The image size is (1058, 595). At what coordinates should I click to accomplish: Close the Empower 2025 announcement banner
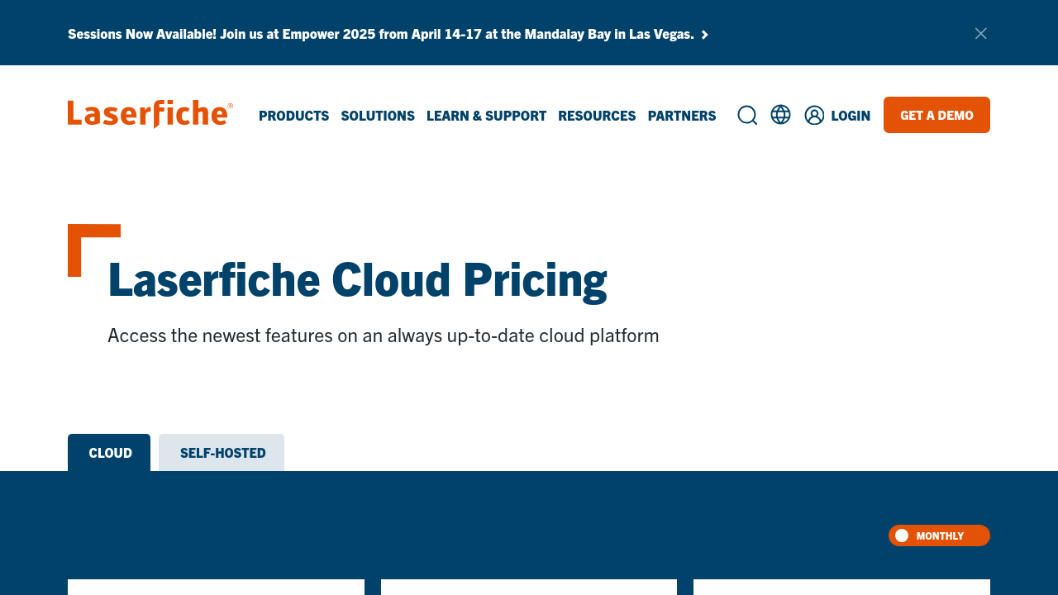click(980, 34)
